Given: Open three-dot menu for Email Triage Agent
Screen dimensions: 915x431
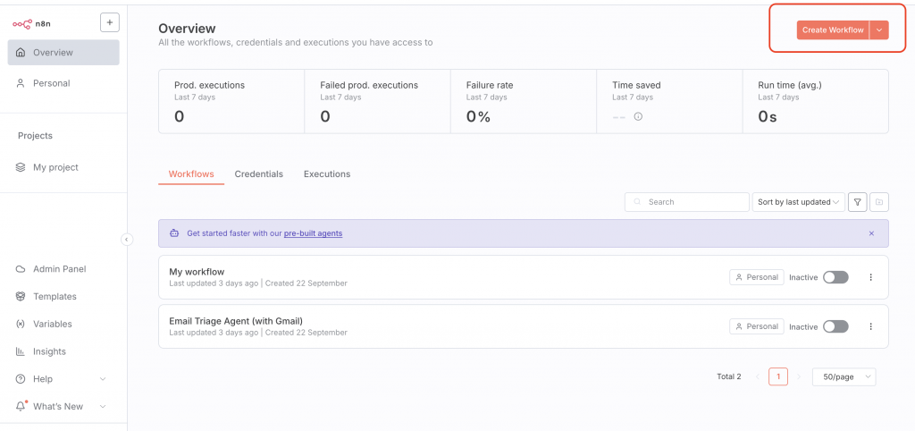Looking at the screenshot, I should click(x=871, y=326).
